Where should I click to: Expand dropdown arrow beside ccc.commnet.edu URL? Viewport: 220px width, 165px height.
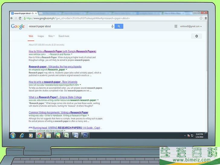pyautogui.click(x=65, y=131)
